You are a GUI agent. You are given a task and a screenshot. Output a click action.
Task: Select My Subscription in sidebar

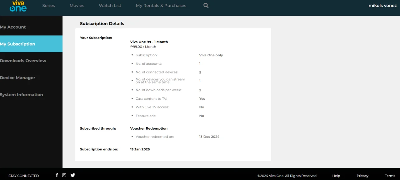click(x=31, y=44)
